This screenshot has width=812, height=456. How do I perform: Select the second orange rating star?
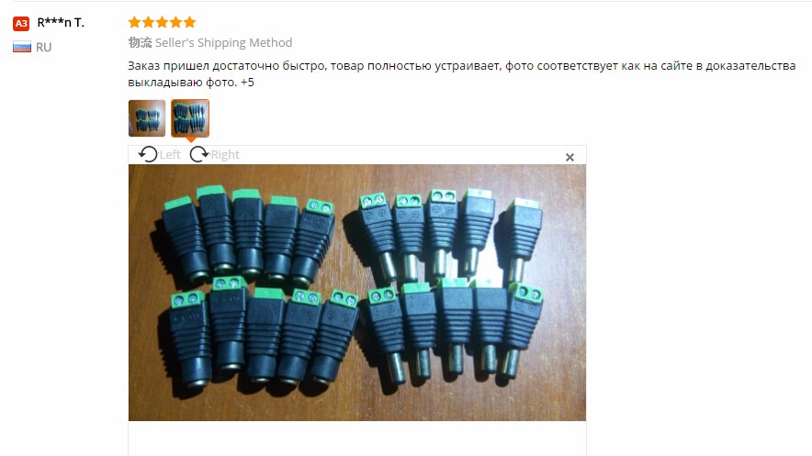coord(148,22)
